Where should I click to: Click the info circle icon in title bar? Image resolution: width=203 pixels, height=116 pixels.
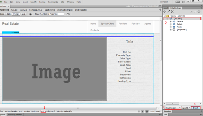point(183,2)
